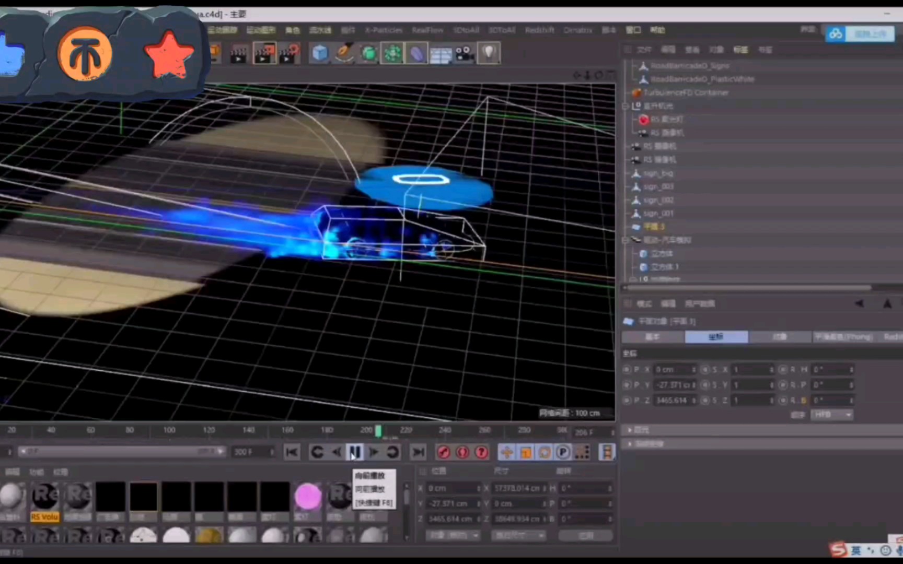Image resolution: width=903 pixels, height=564 pixels.
Task: Collapse the 驱动-汽车模拟 group hierarchy
Action: (x=625, y=240)
